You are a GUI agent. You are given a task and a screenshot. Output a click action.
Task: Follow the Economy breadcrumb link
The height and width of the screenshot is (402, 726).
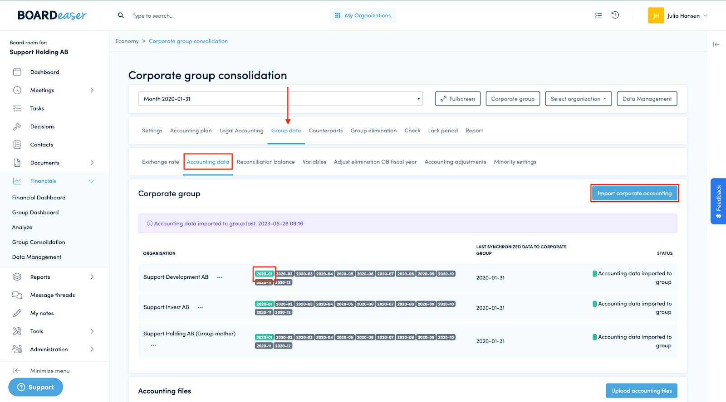[x=127, y=41]
